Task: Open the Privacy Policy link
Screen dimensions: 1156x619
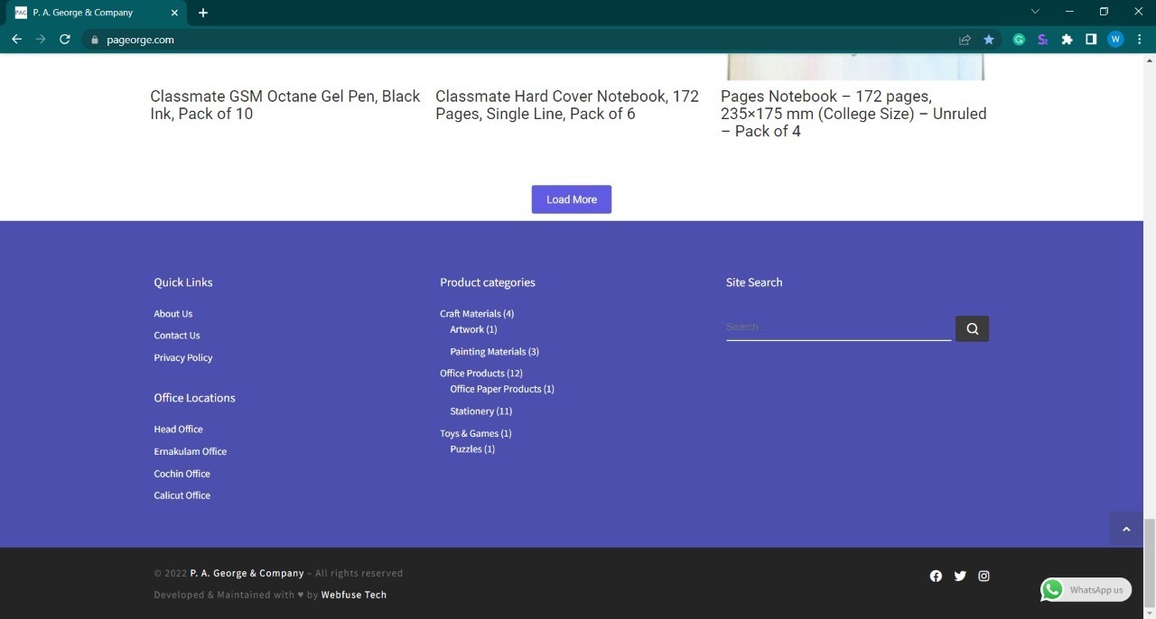Action: coord(183,358)
